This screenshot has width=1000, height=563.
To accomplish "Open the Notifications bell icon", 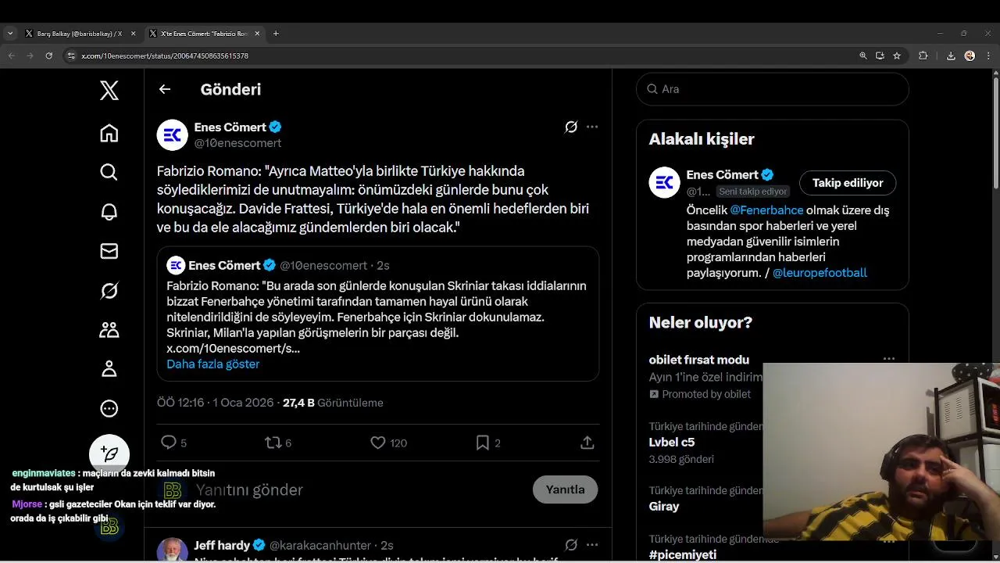I will click(x=109, y=212).
